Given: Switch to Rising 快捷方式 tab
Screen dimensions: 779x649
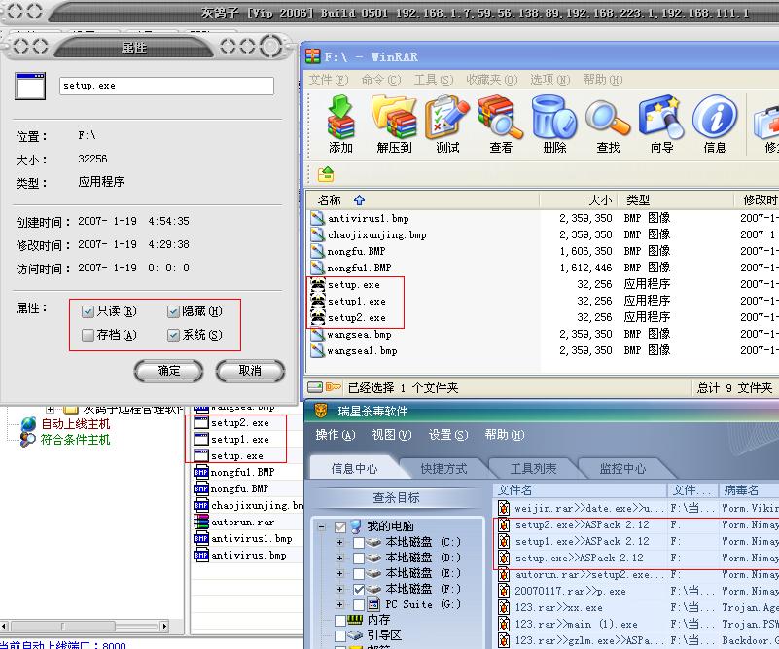Looking at the screenshot, I should tap(443, 468).
